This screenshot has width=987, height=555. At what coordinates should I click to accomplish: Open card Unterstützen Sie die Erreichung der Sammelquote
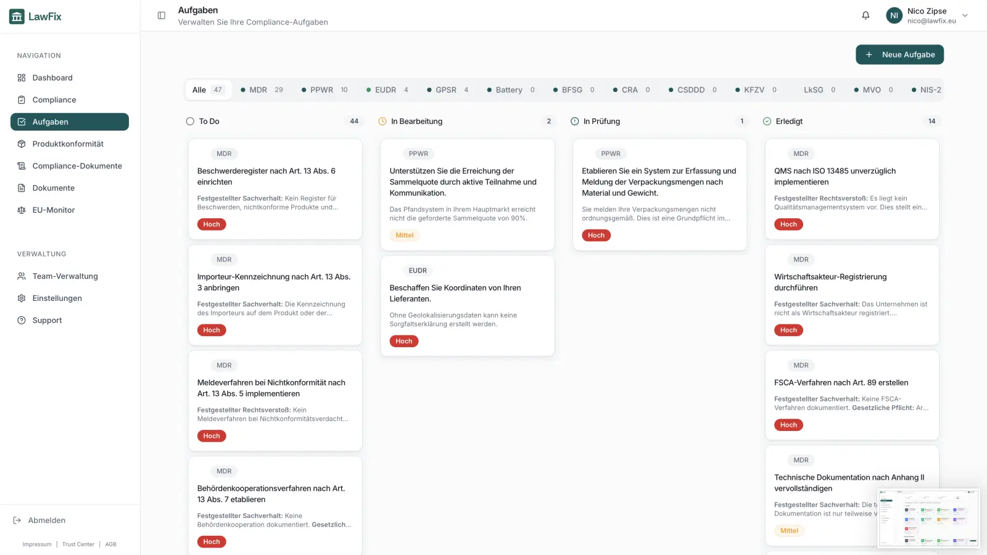click(x=468, y=194)
